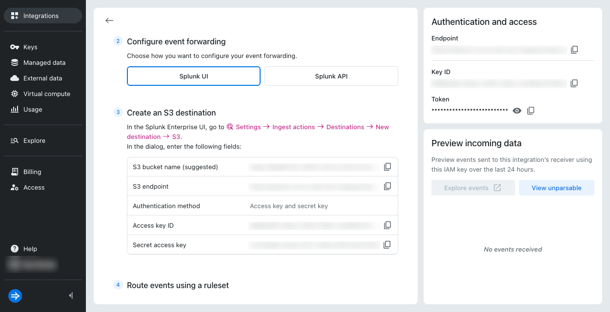Click the "No events received" message
This screenshot has width=610, height=312.
513,249
